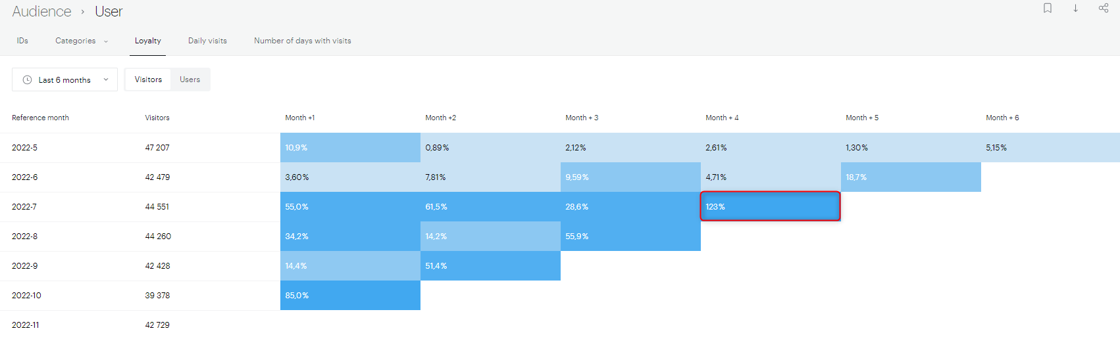
Task: Click the 61,5% cell in 2022-7 row
Action: pyautogui.click(x=490, y=207)
